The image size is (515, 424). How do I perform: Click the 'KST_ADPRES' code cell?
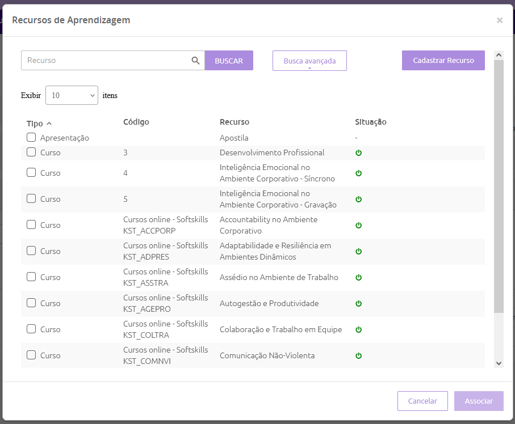[146, 257]
